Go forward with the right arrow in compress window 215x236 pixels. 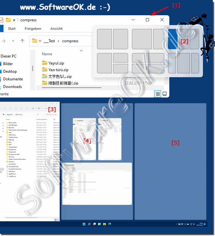pyautogui.click(x=3, y=41)
